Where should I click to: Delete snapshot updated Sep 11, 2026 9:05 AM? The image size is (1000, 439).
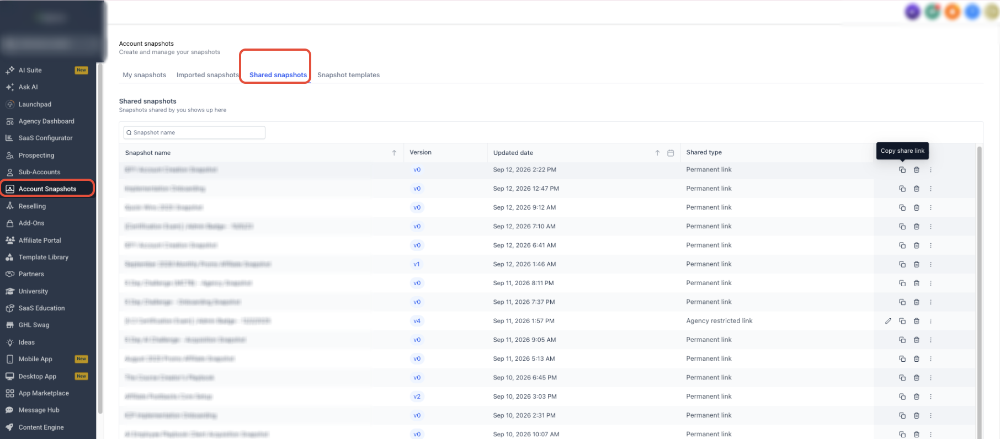pyautogui.click(x=917, y=340)
